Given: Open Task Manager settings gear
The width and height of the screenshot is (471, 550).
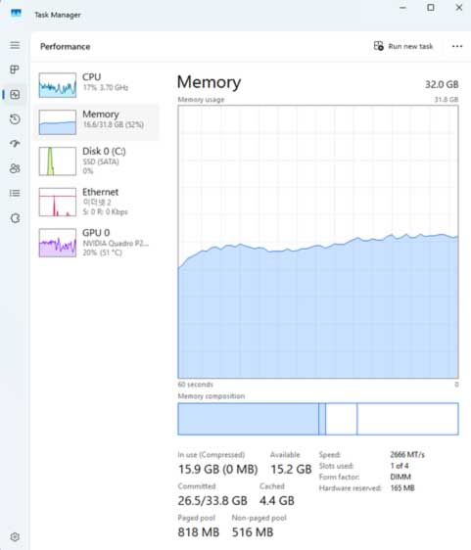Looking at the screenshot, I should (15, 536).
